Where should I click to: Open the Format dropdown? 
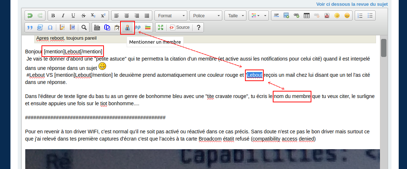click(171, 16)
